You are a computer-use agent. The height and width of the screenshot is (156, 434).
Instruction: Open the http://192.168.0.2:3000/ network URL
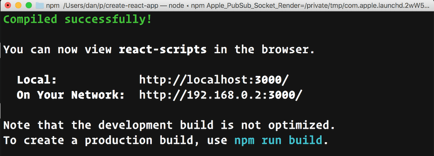(x=220, y=95)
